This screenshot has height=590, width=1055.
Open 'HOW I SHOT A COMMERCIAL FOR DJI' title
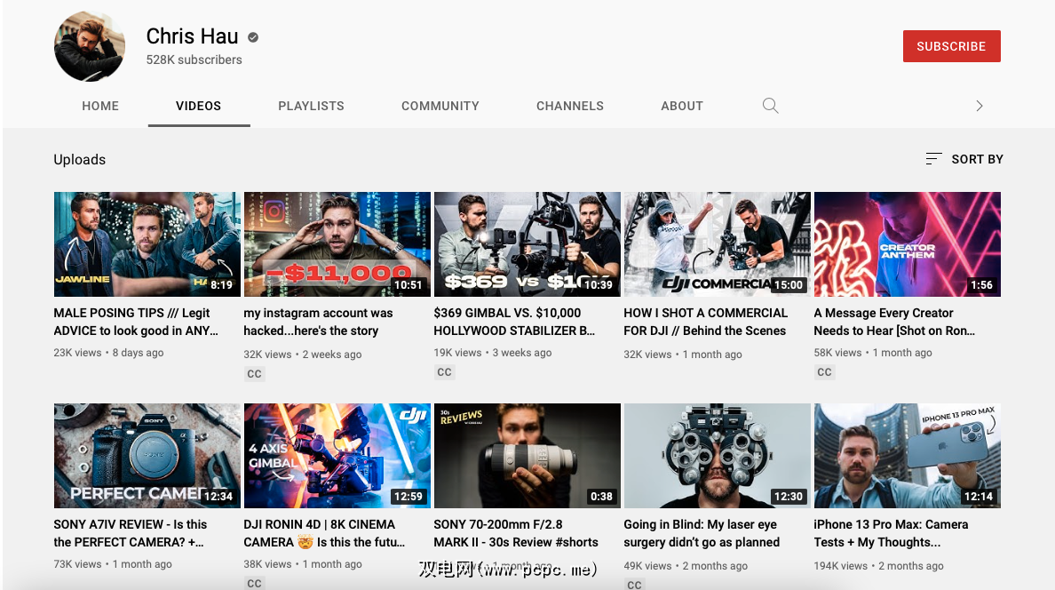point(705,322)
